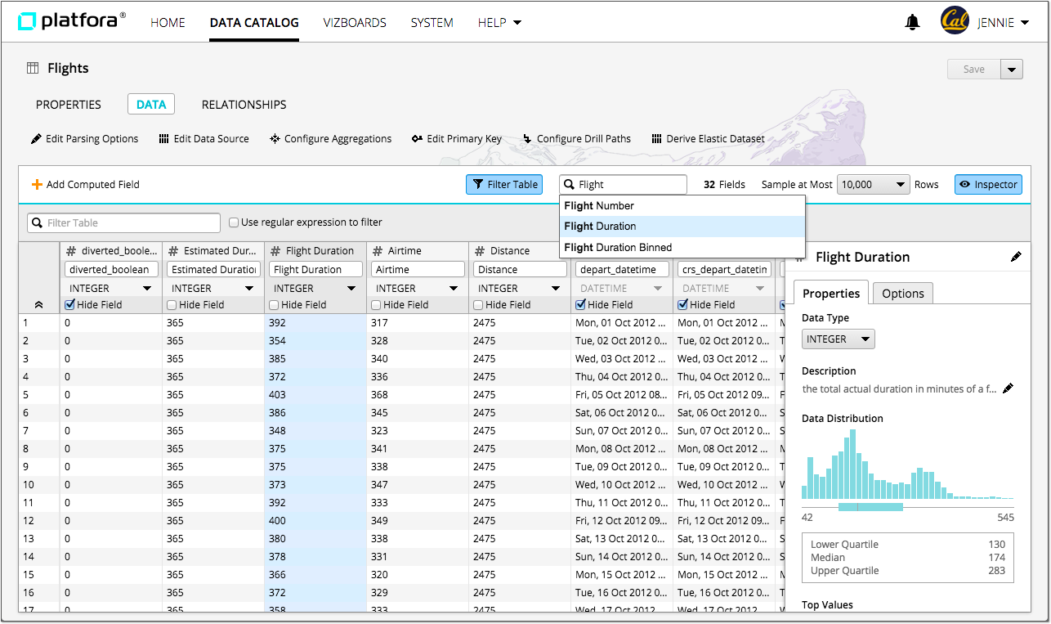The image size is (1051, 624).
Task: Open the Sample at Most 10,000 dropdown
Action: 873,185
